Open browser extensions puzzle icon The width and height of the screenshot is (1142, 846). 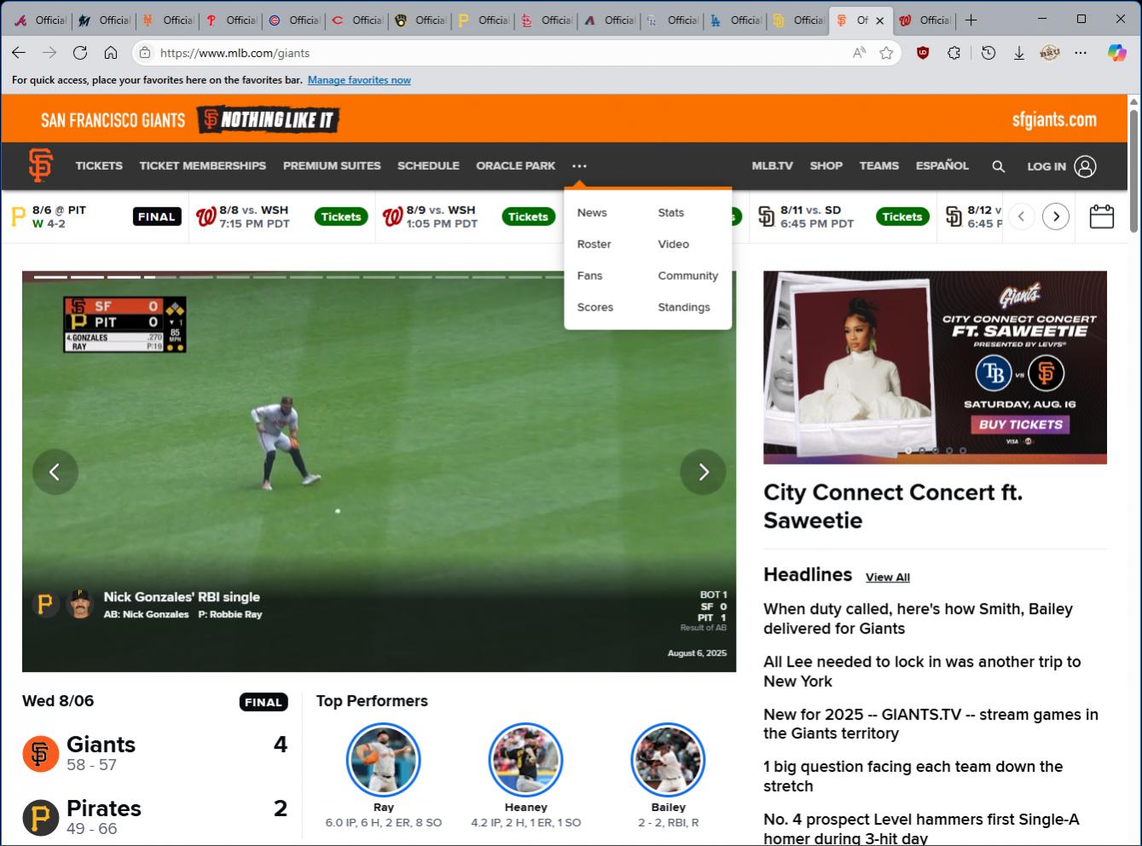954,53
